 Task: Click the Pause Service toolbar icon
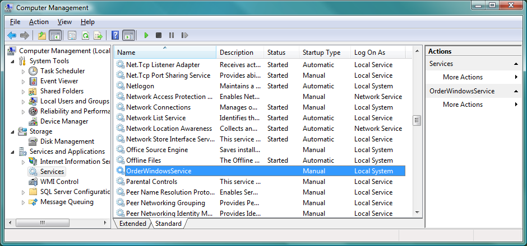[172, 36]
